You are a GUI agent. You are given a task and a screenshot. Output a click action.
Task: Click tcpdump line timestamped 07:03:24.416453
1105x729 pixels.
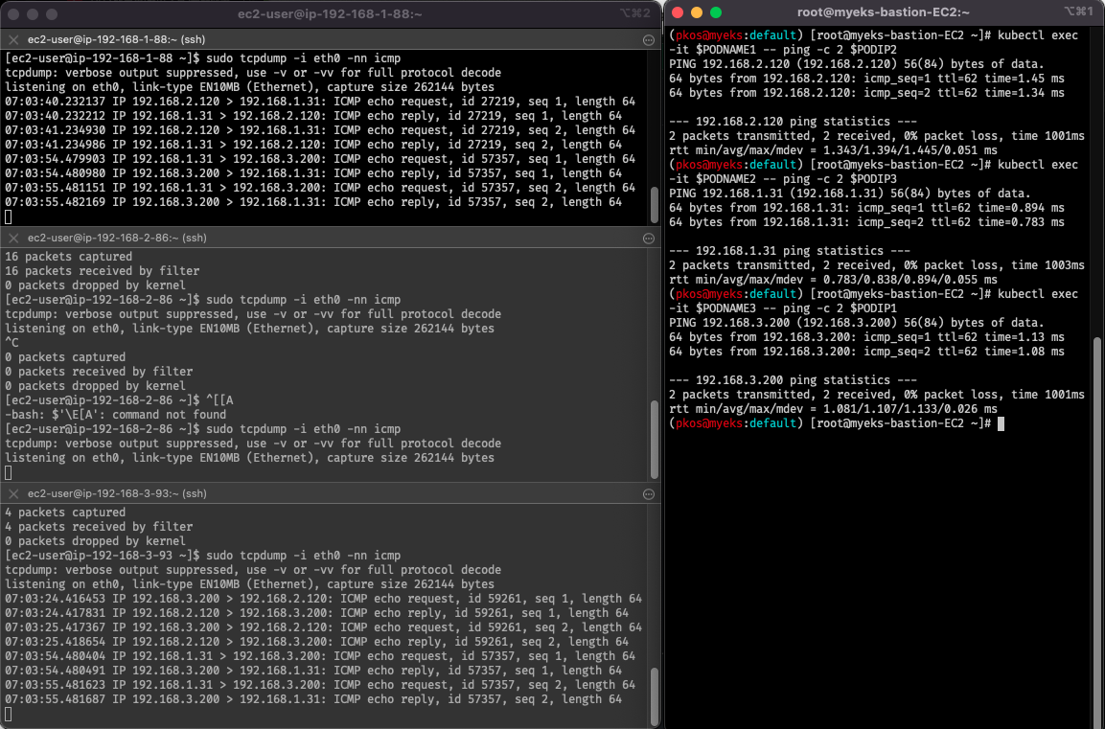coord(324,599)
